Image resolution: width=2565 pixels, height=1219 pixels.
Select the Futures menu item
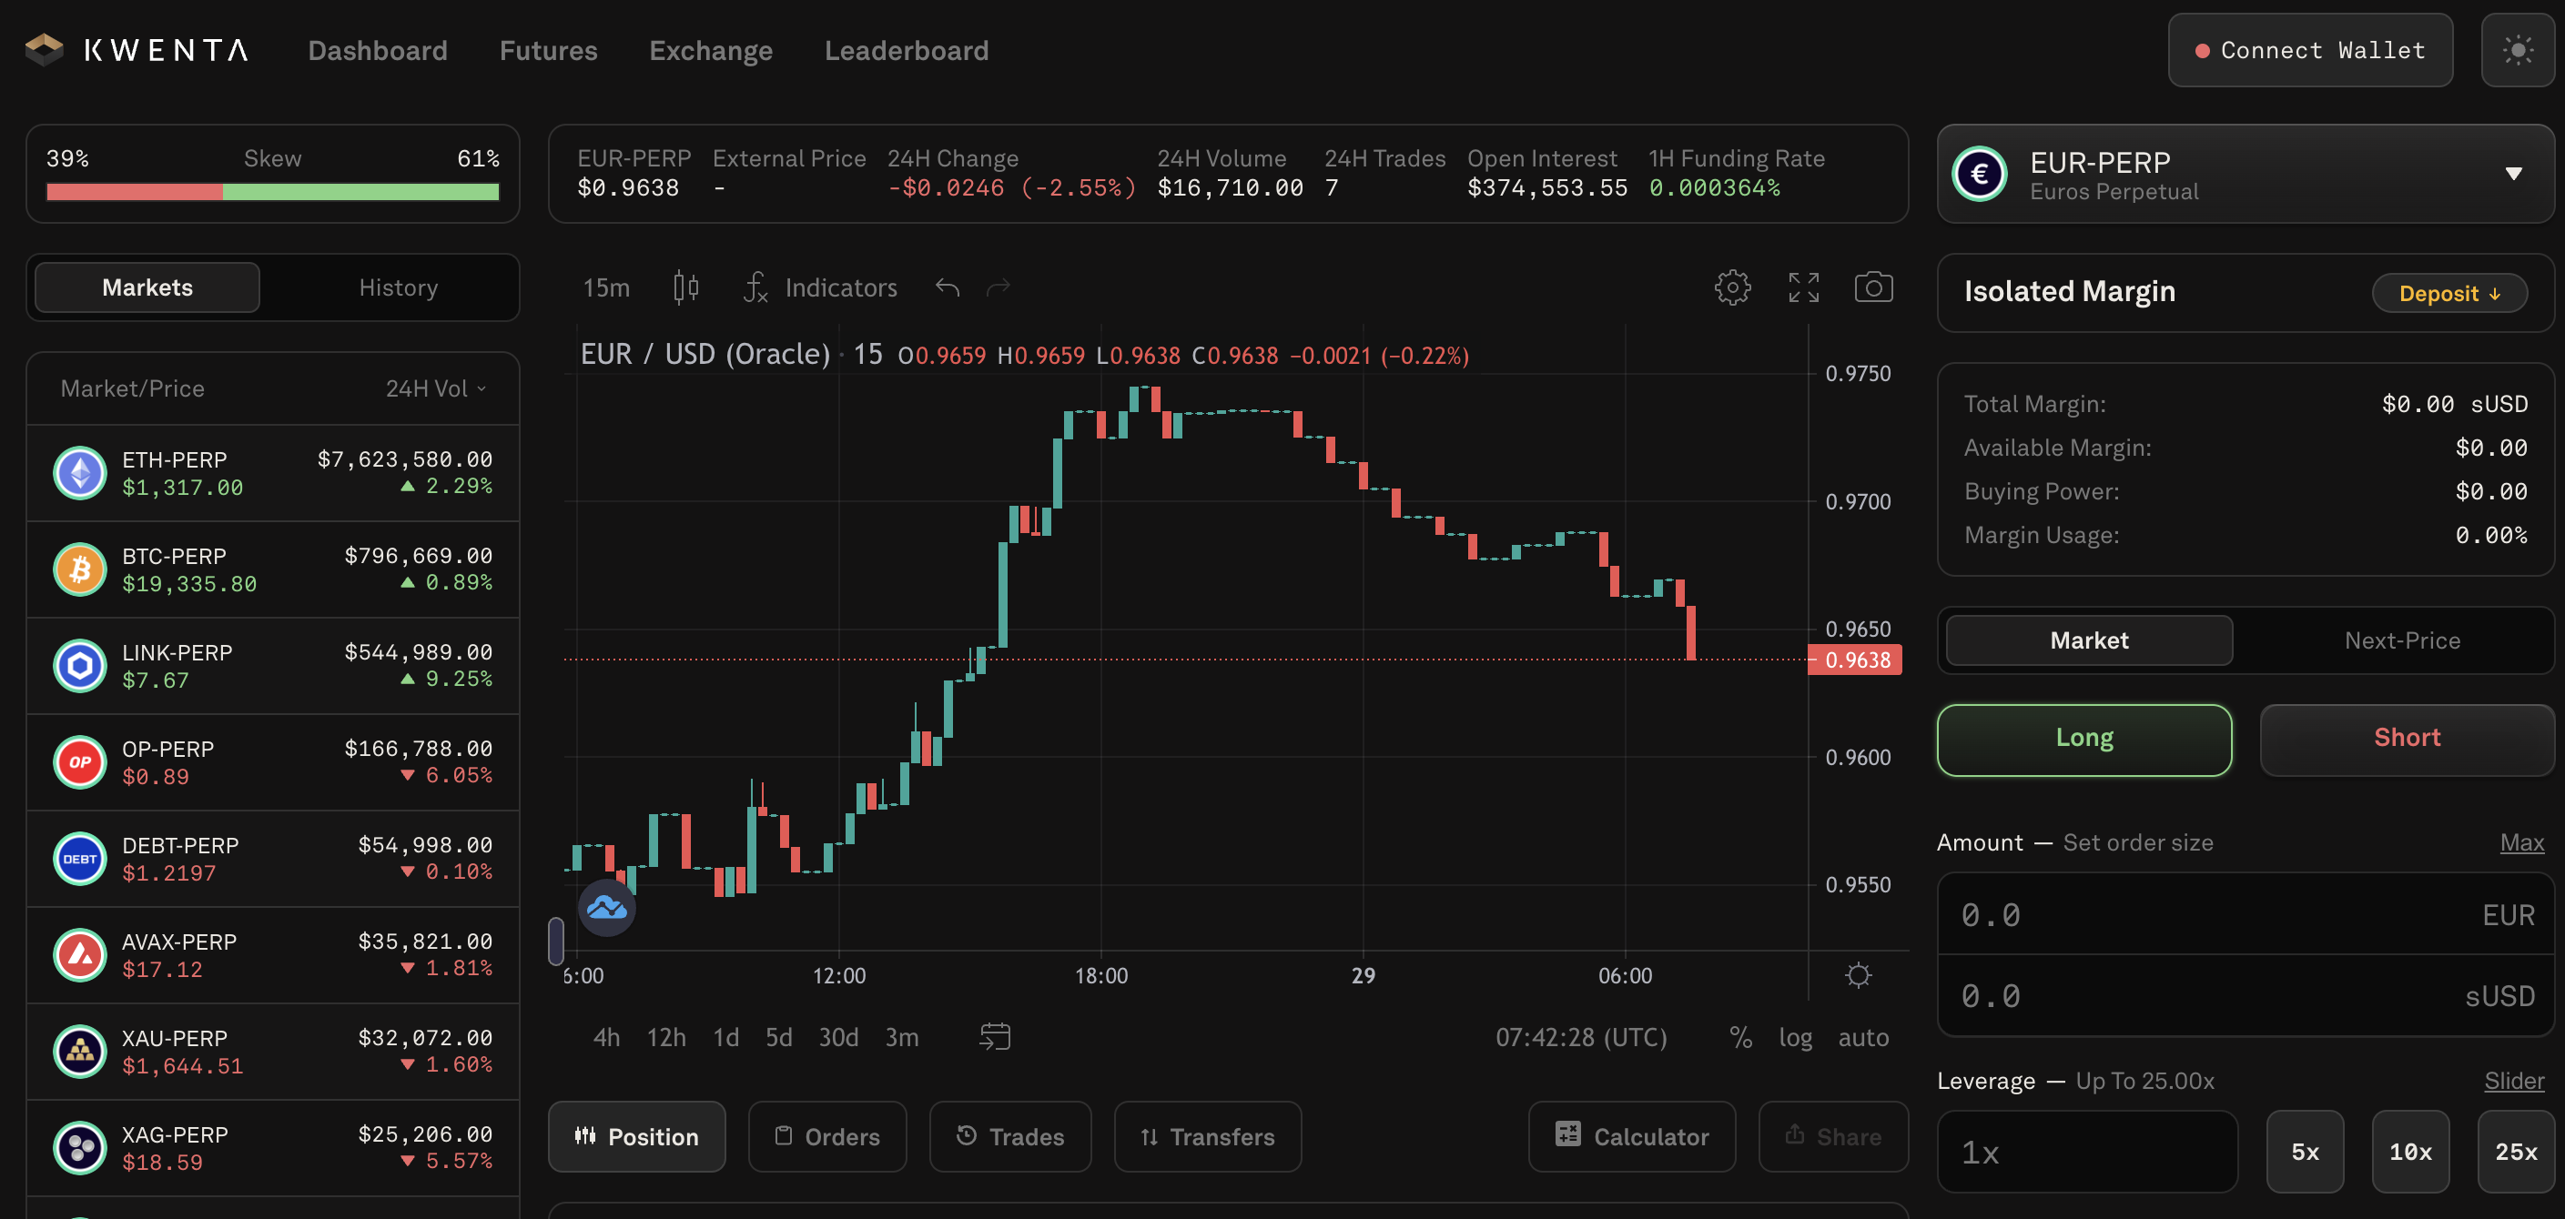[548, 47]
